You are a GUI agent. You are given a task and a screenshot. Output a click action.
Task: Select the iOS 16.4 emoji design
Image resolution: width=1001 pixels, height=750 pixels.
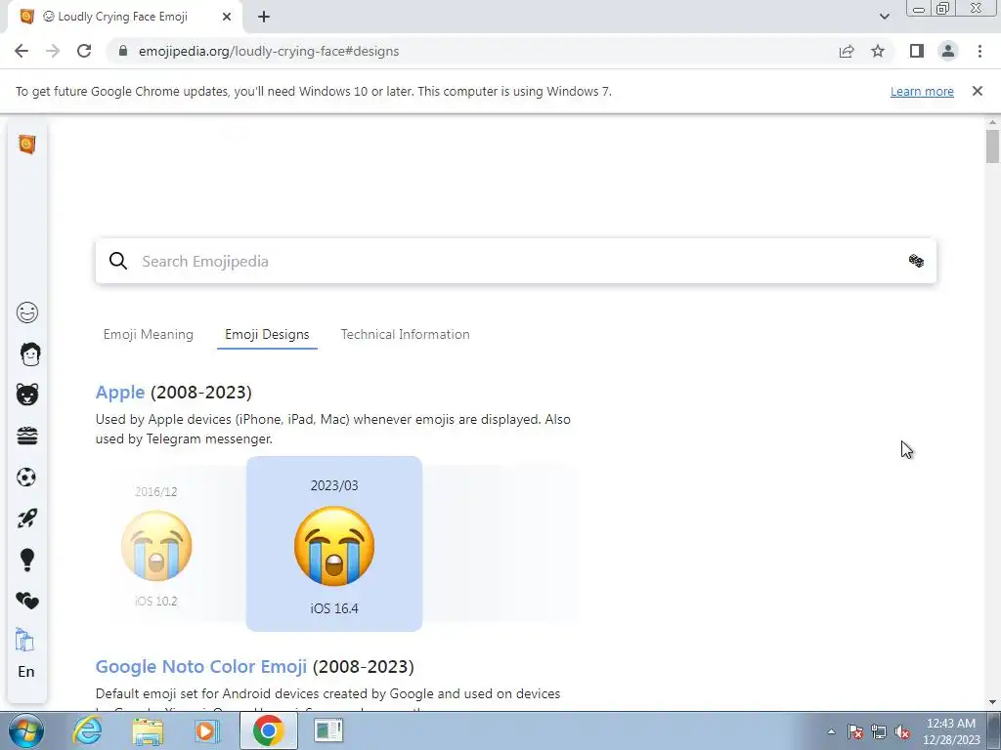(x=334, y=544)
